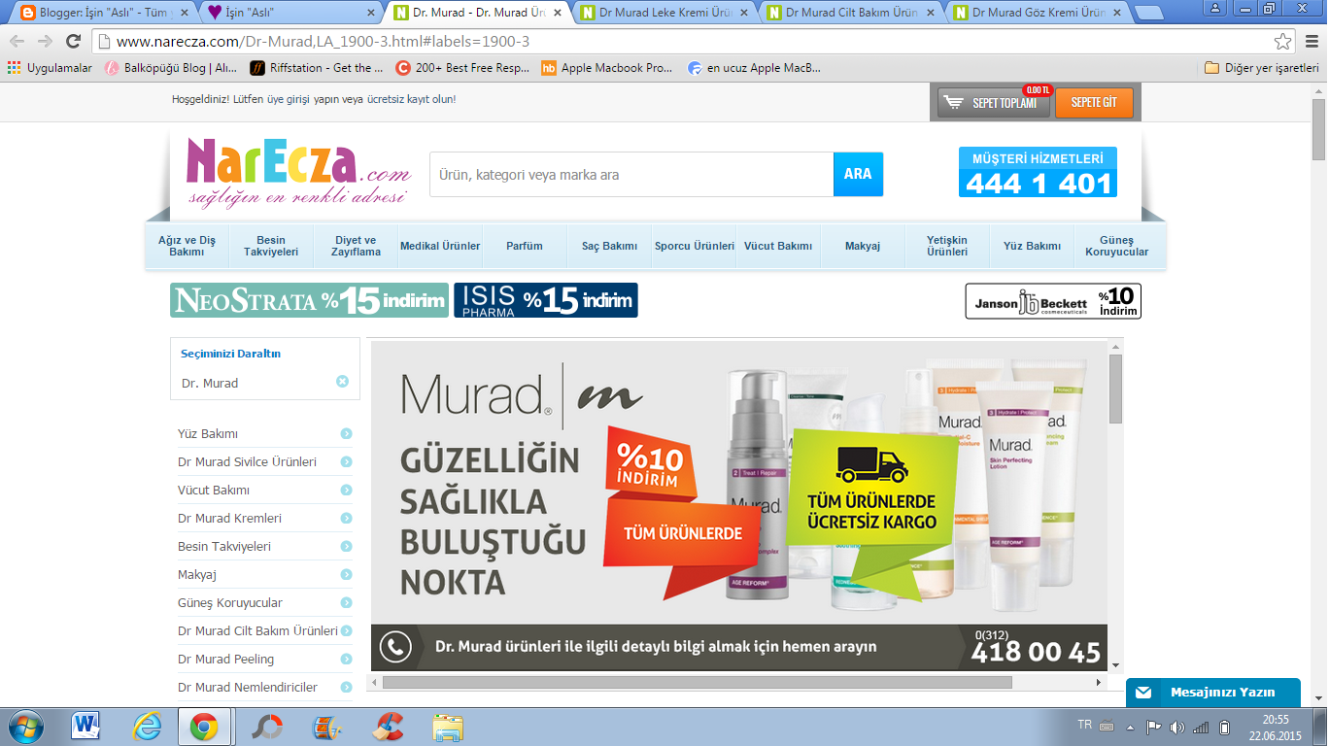This screenshot has height=746, width=1329.
Task: Switch to Dr Murad Leke Kremi tab
Action: point(661,13)
